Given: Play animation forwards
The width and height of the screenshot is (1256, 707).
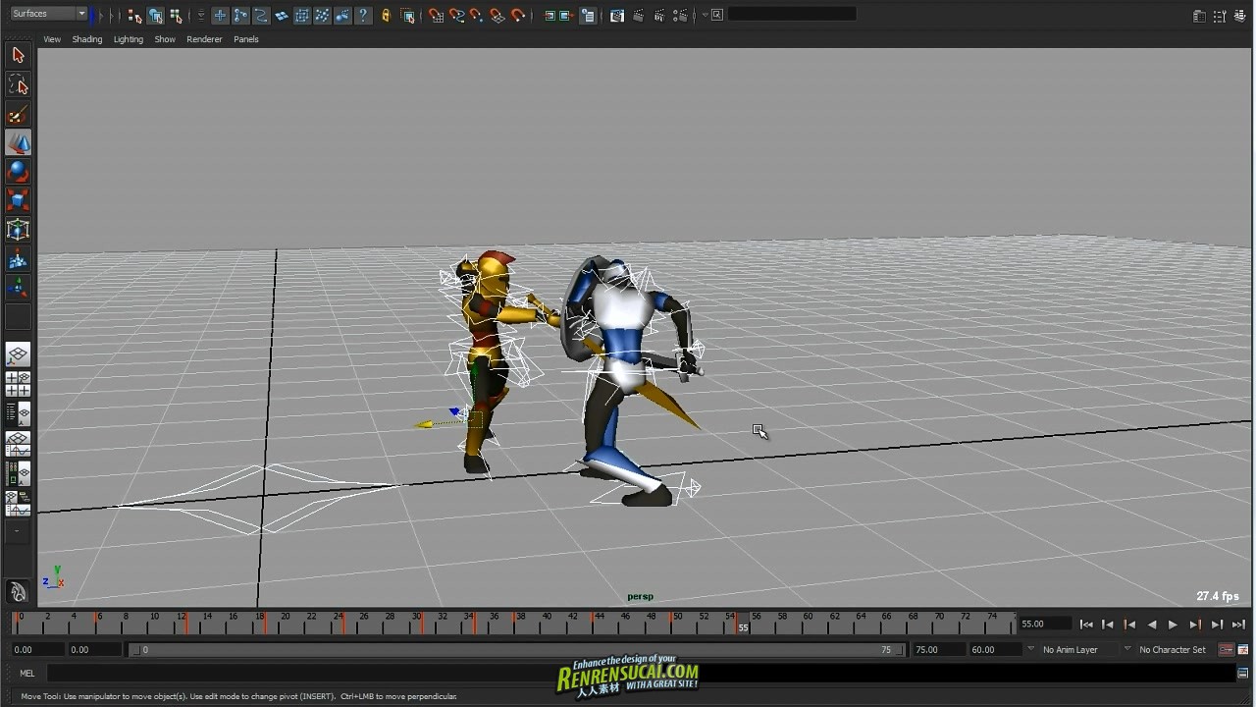Looking at the screenshot, I should point(1173,625).
